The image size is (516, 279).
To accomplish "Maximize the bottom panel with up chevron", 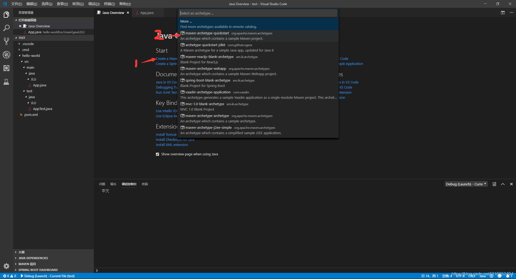I will click(x=503, y=184).
